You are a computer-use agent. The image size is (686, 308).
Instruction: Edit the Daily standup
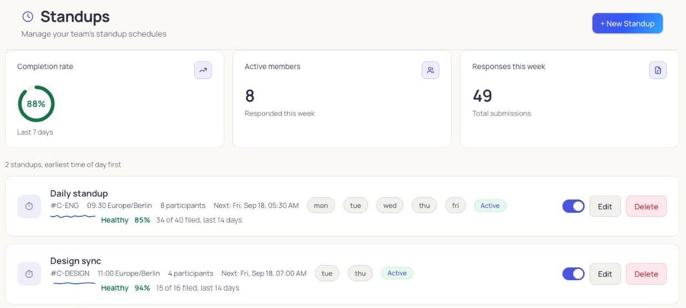(605, 206)
